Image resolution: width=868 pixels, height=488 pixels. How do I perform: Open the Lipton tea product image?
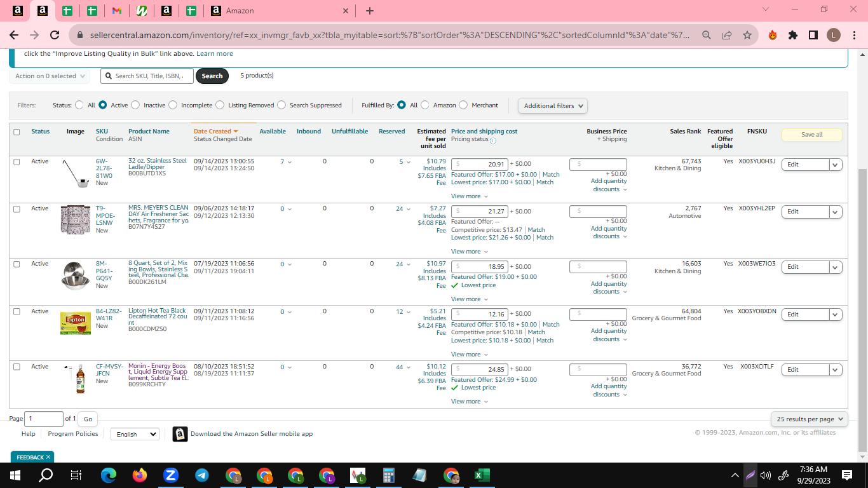(75, 323)
